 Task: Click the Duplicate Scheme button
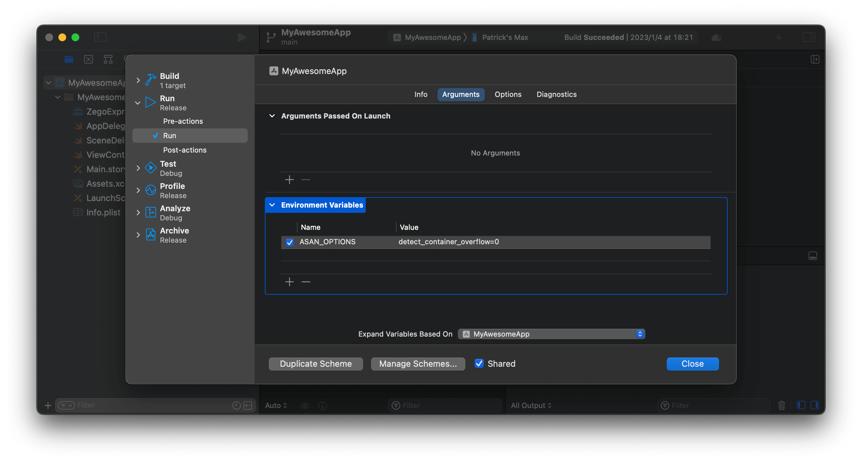click(316, 364)
